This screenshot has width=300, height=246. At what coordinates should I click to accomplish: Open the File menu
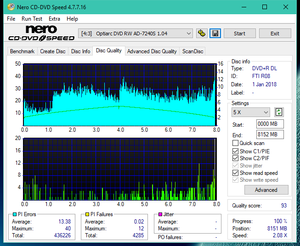(x=11, y=19)
